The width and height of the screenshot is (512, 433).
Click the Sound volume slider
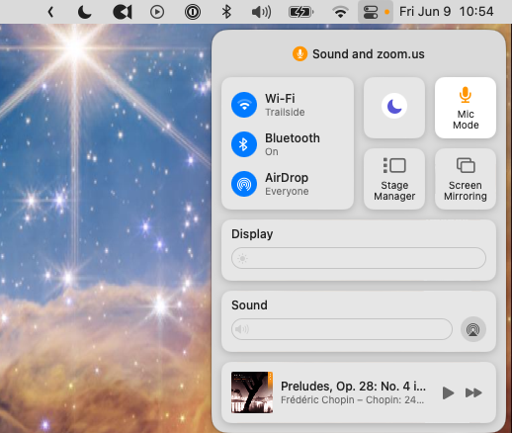342,329
